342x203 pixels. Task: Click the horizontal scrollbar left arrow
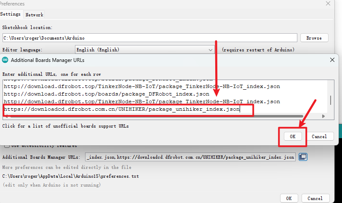(5, 116)
